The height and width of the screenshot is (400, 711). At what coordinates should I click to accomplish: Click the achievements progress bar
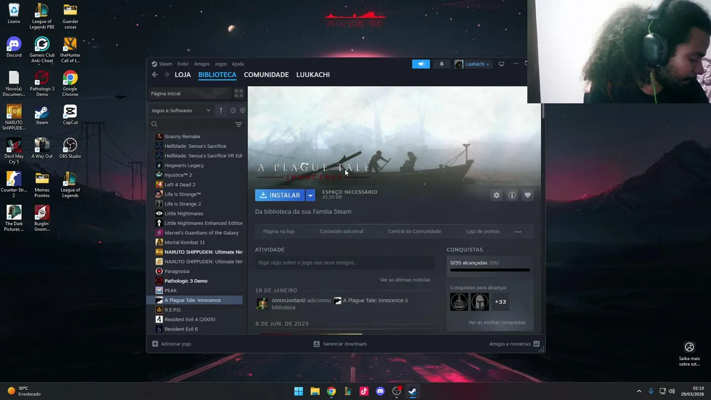click(490, 270)
